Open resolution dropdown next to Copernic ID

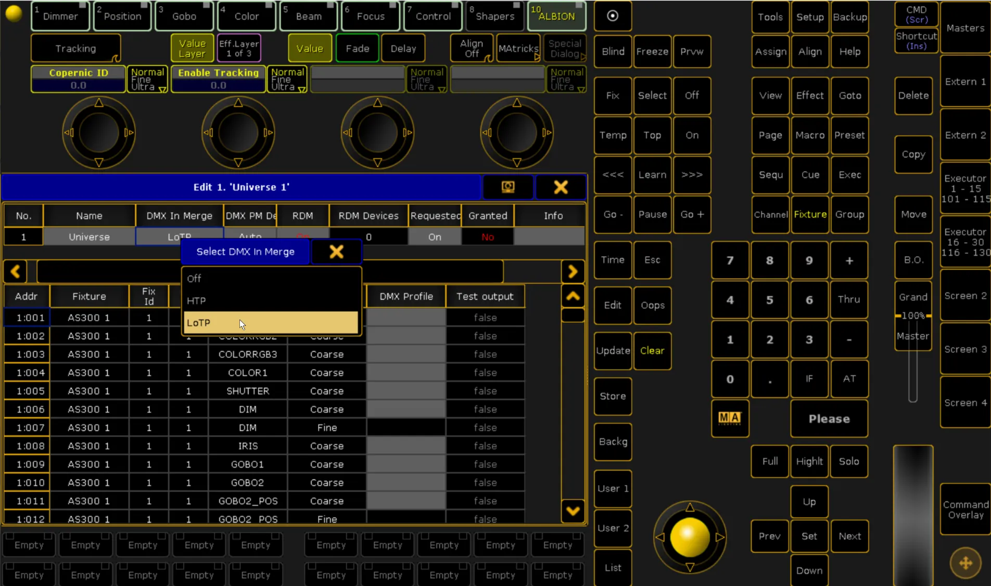147,79
